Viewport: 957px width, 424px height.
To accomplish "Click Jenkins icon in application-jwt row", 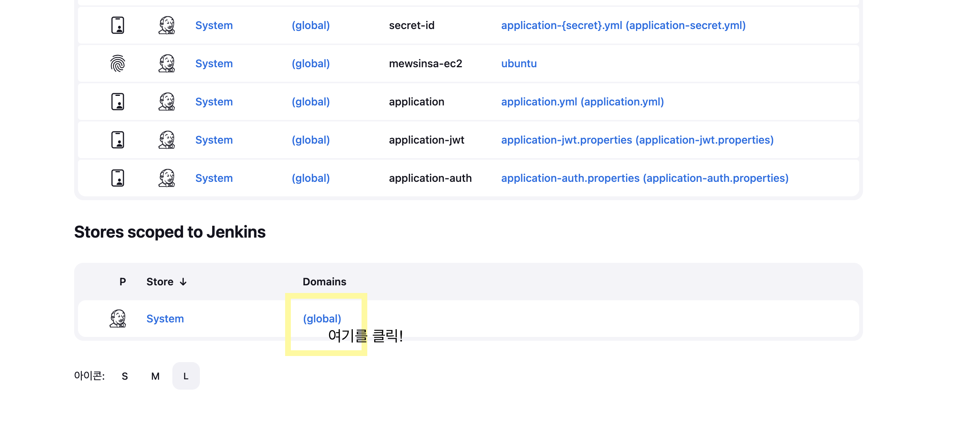I will pyautogui.click(x=167, y=140).
